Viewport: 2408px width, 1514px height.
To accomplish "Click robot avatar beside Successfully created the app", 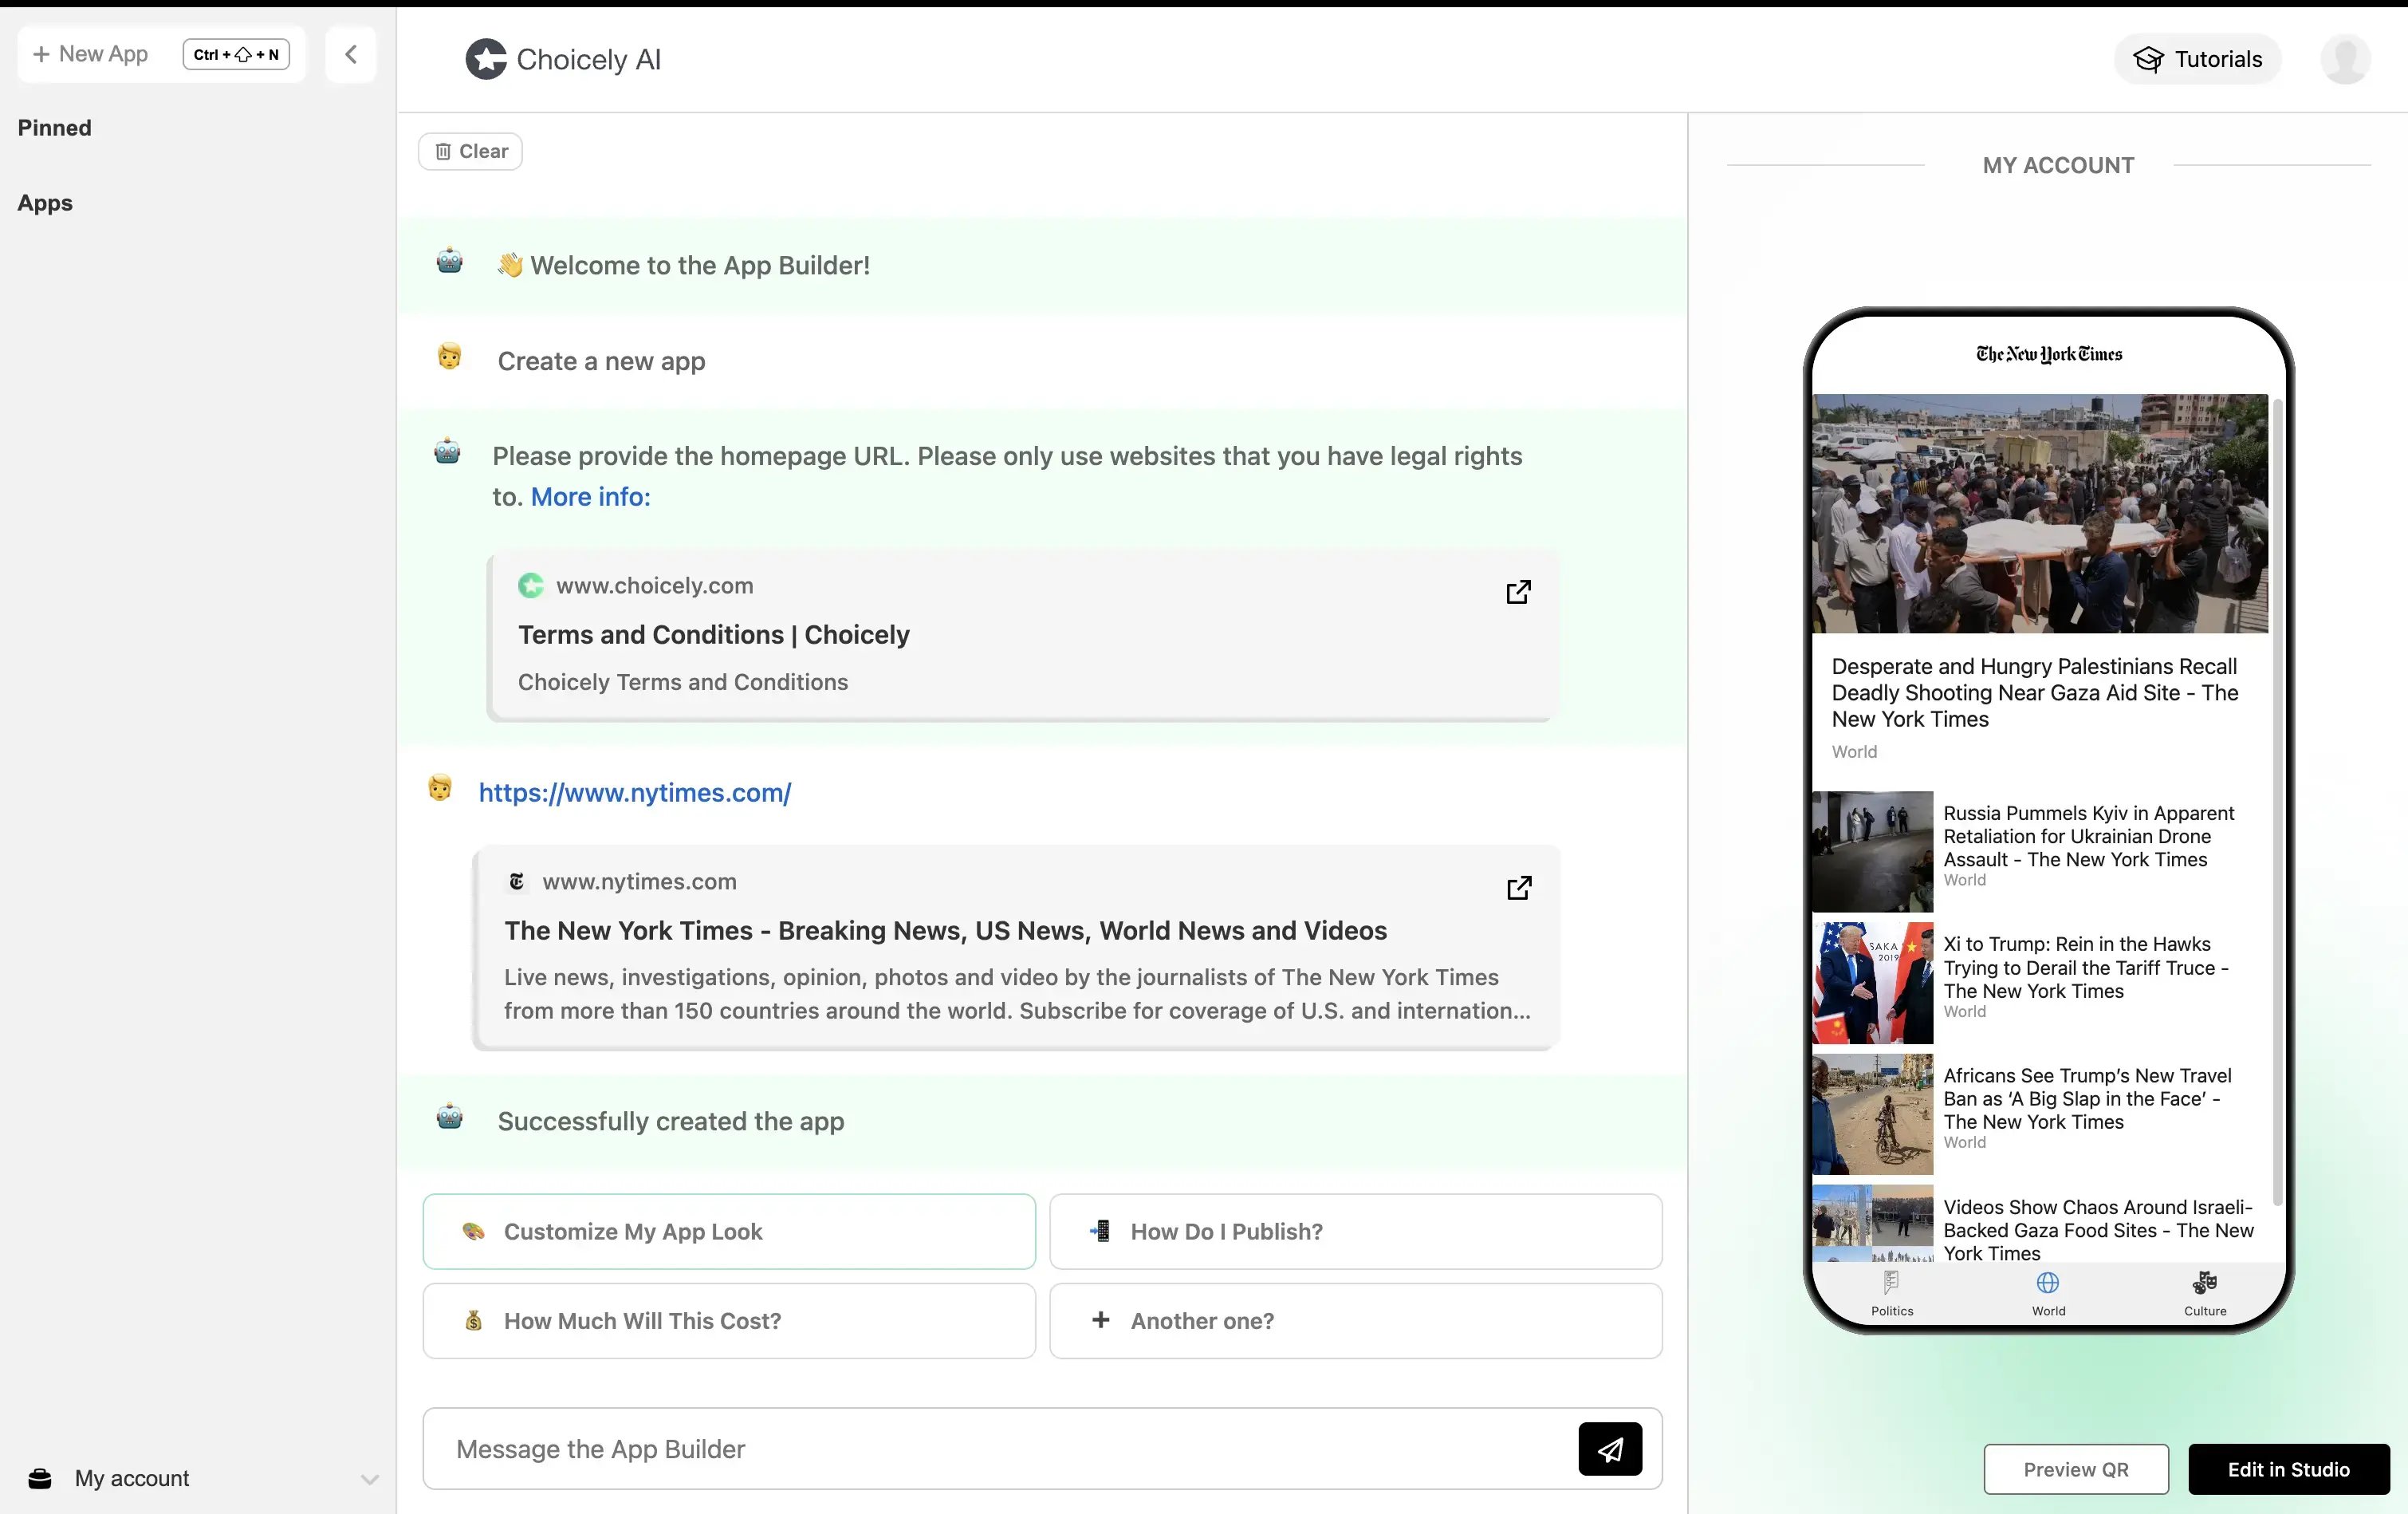I will coord(450,1117).
